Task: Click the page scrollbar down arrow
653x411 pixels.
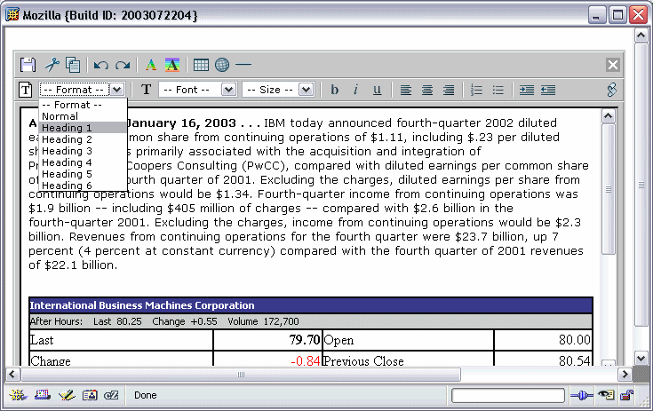Action: tap(641, 358)
